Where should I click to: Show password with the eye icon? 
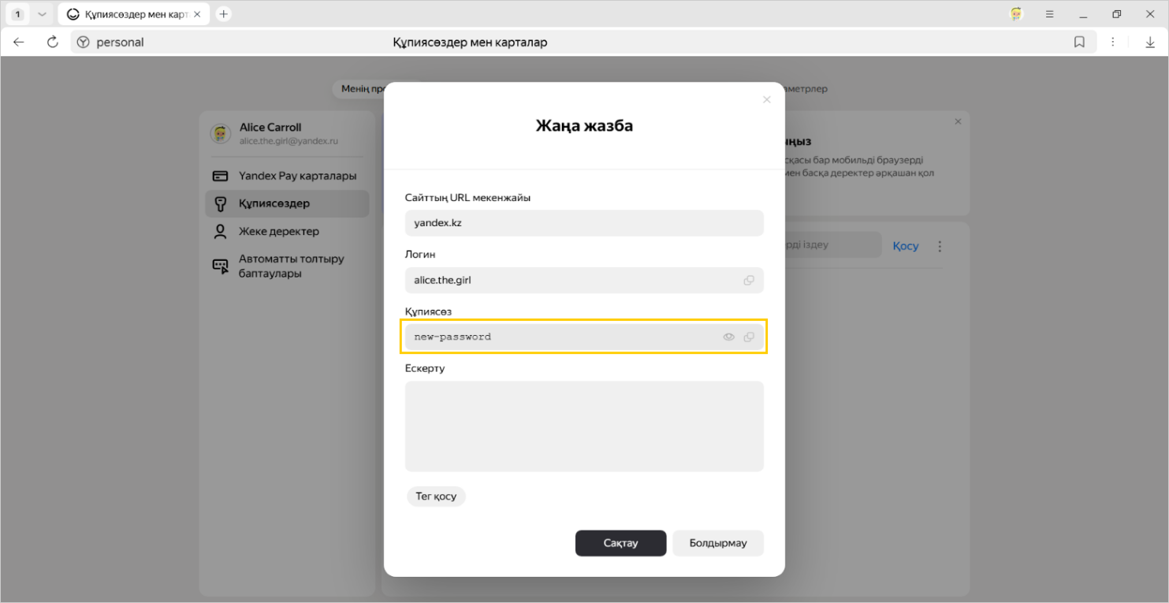point(728,337)
